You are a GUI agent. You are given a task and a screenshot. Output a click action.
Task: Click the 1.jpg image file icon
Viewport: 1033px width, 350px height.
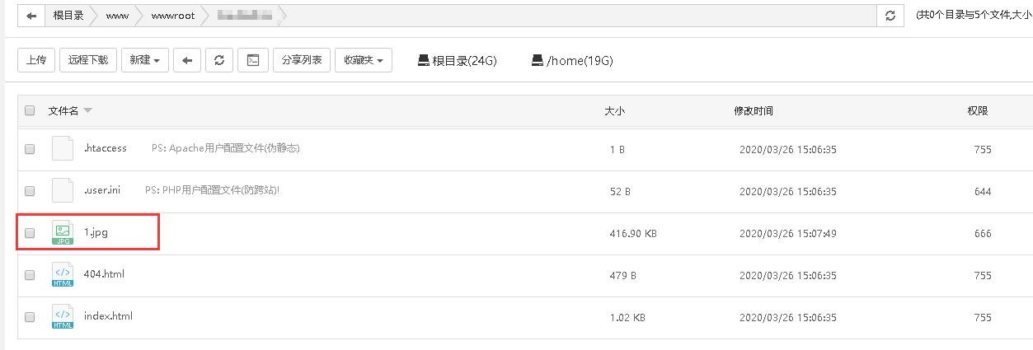[x=63, y=233]
